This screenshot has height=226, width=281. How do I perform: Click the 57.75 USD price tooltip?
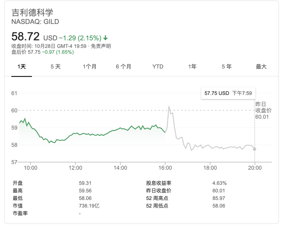click(228, 93)
